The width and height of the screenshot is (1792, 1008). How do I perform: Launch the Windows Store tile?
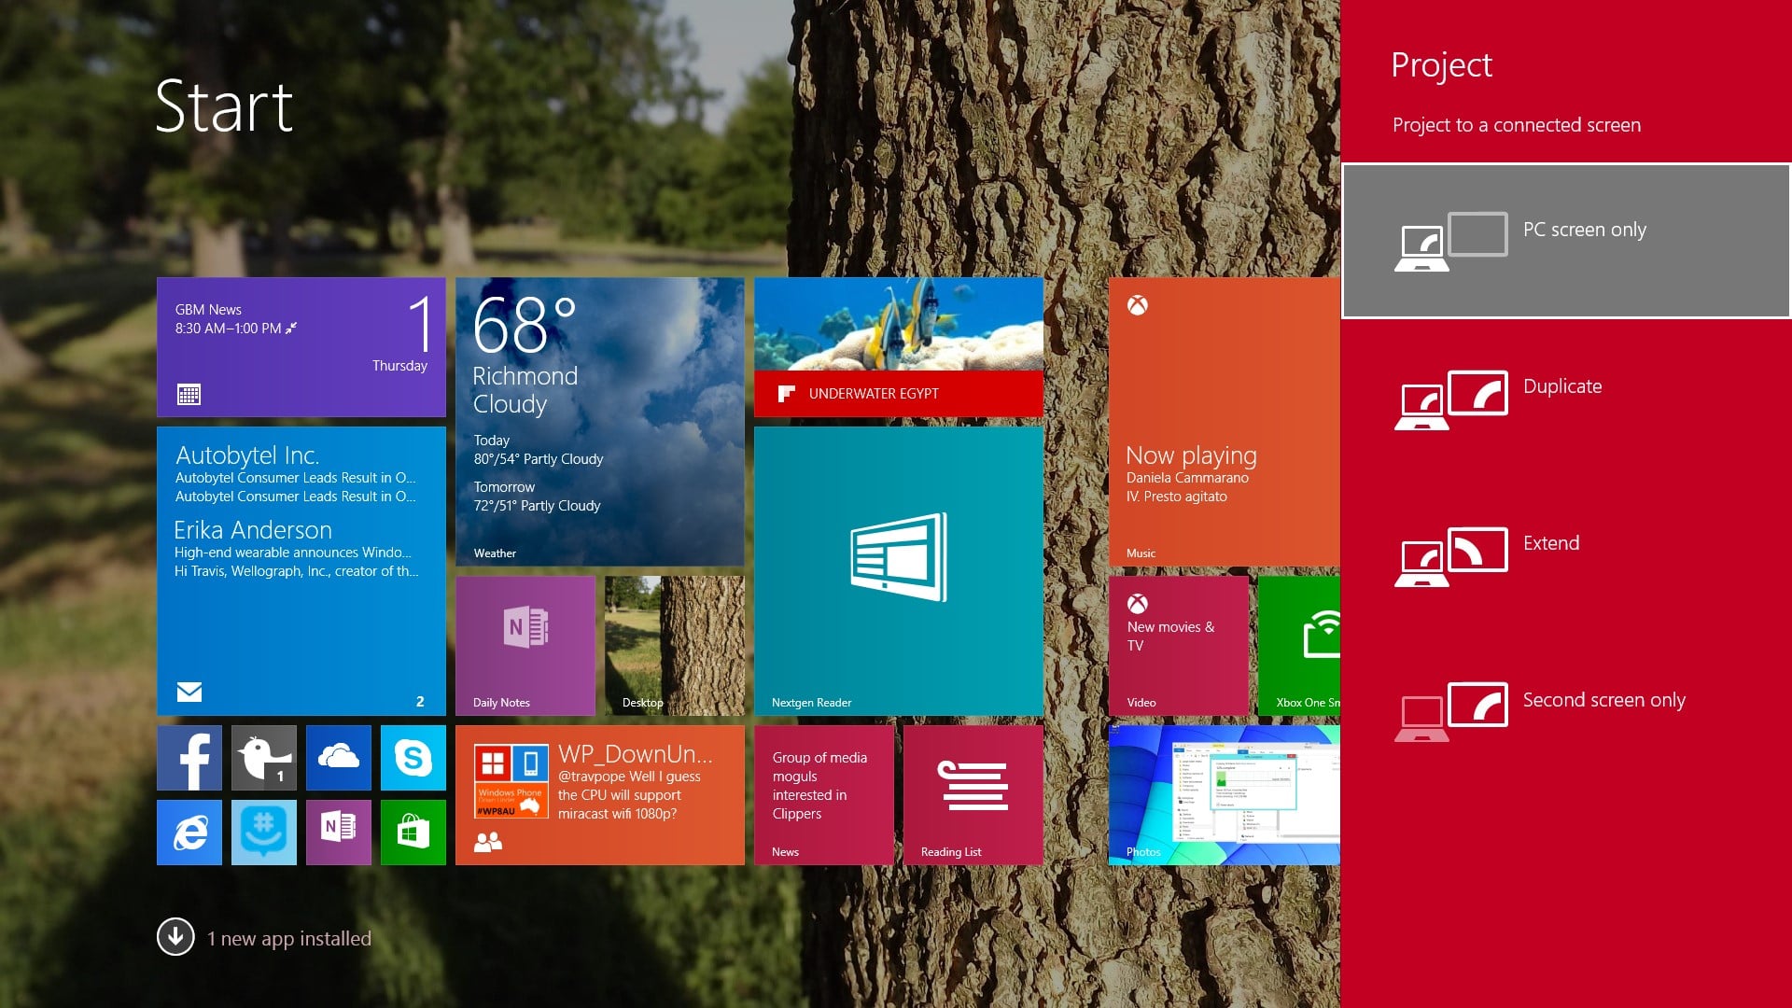click(x=413, y=833)
